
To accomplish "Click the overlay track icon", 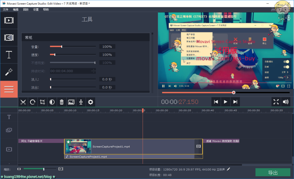I will 9,130.
